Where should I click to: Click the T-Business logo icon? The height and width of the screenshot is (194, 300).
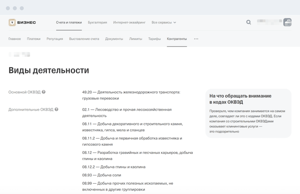coord(12,23)
